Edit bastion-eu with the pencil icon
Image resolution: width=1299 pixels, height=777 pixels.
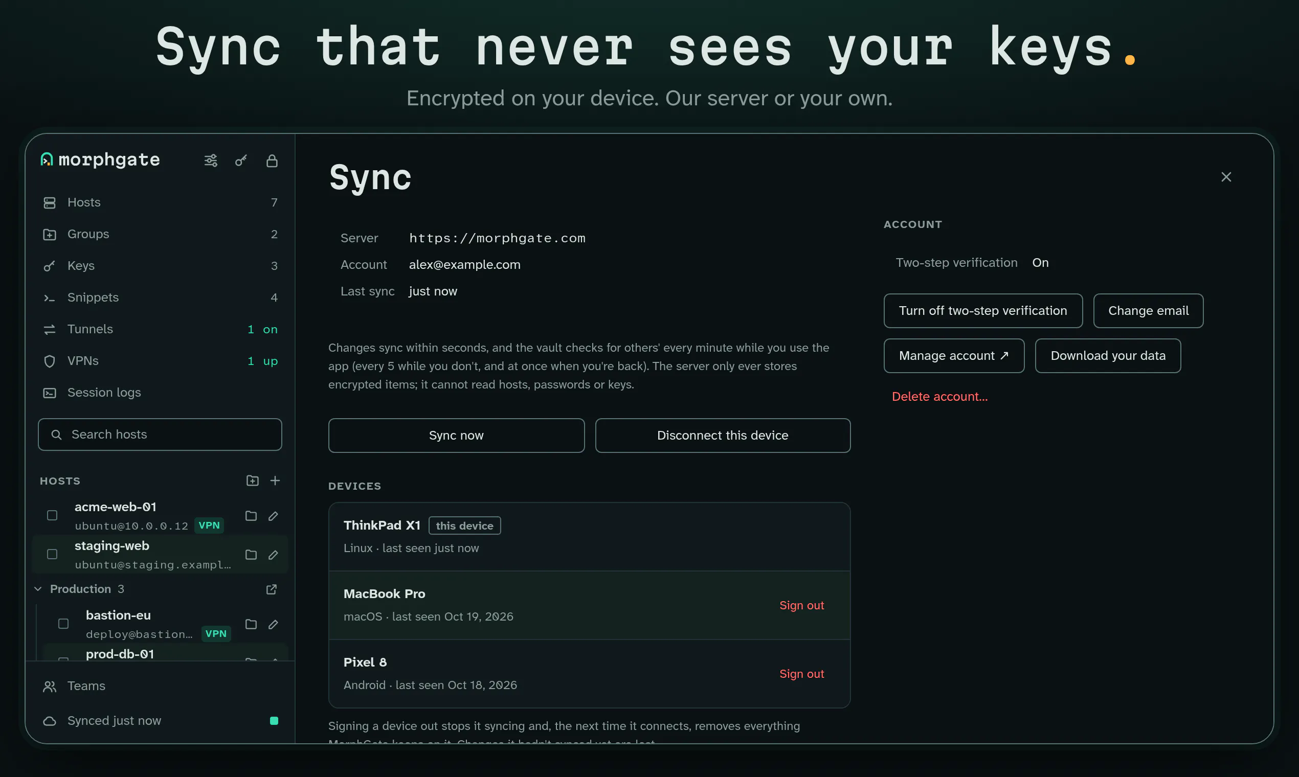(x=273, y=624)
